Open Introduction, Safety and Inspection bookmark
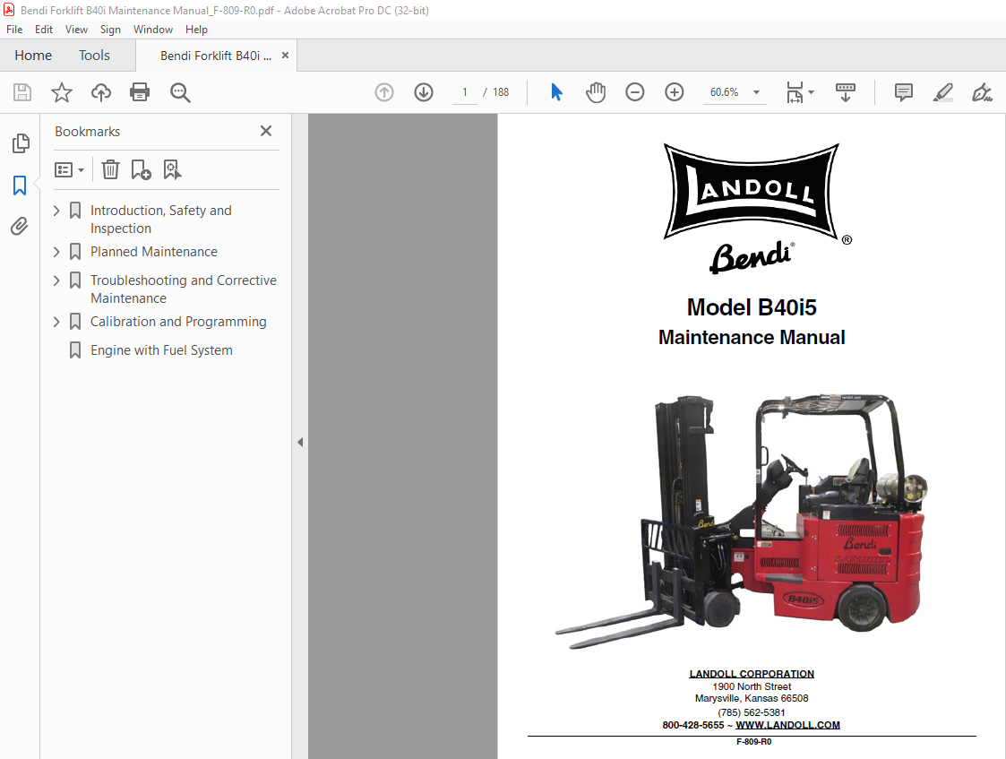Screen dimensions: 1006x759 161,220
